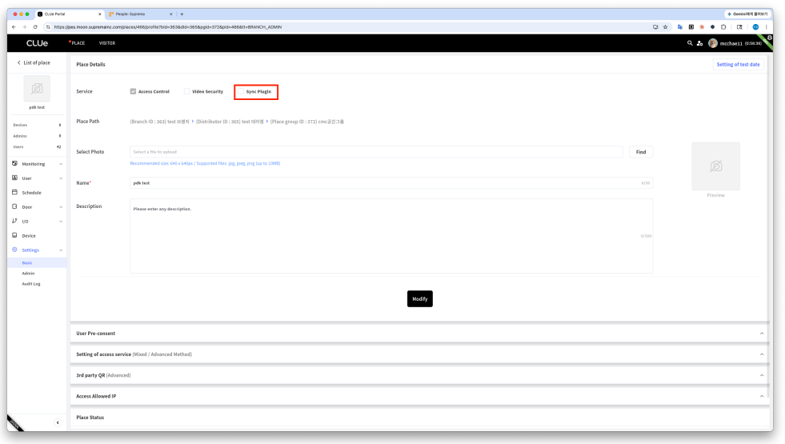Click the test branch path link
This screenshot has height=444, width=785.
click(160, 122)
